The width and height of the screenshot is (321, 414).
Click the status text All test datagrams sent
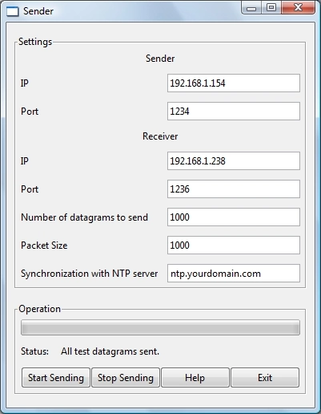pyautogui.click(x=110, y=351)
